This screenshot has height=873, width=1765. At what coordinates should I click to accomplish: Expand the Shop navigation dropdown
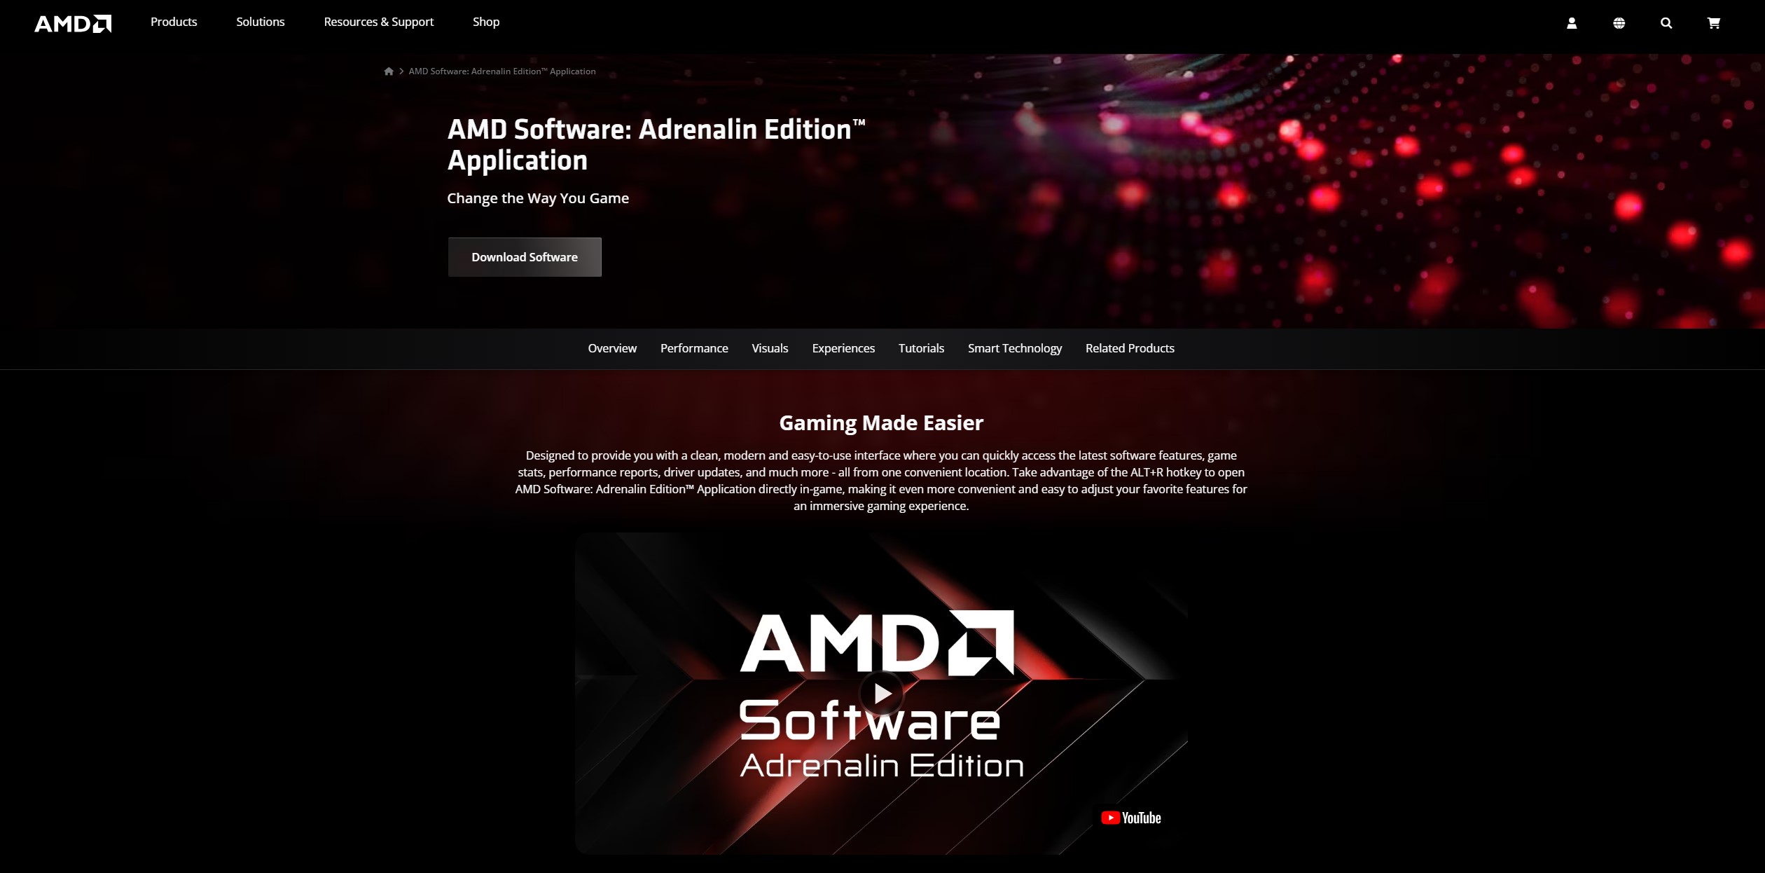click(x=485, y=22)
